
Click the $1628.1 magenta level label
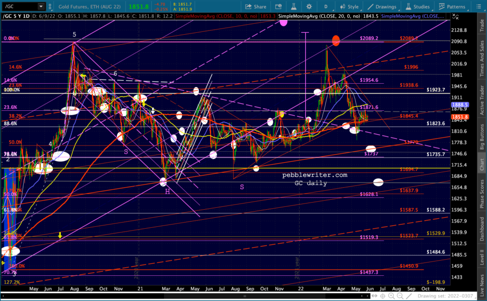click(369, 194)
